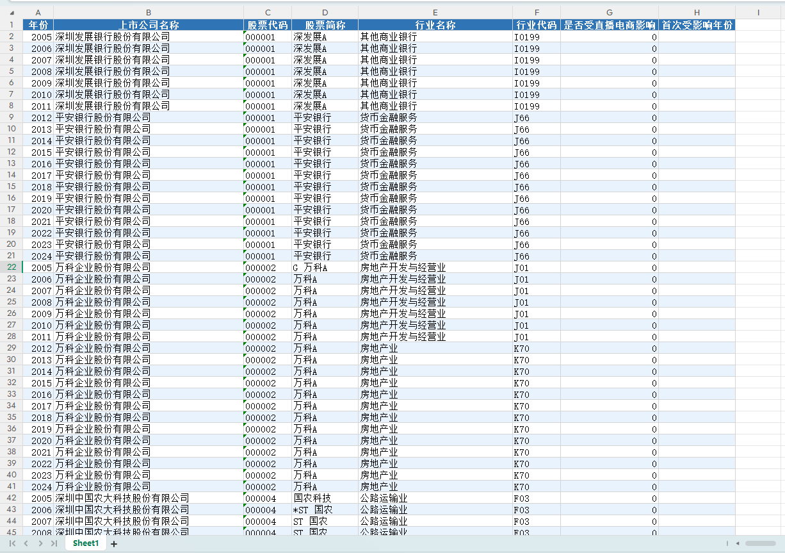Click the select-all corner triangle
785x553 pixels.
pyautogui.click(x=12, y=13)
